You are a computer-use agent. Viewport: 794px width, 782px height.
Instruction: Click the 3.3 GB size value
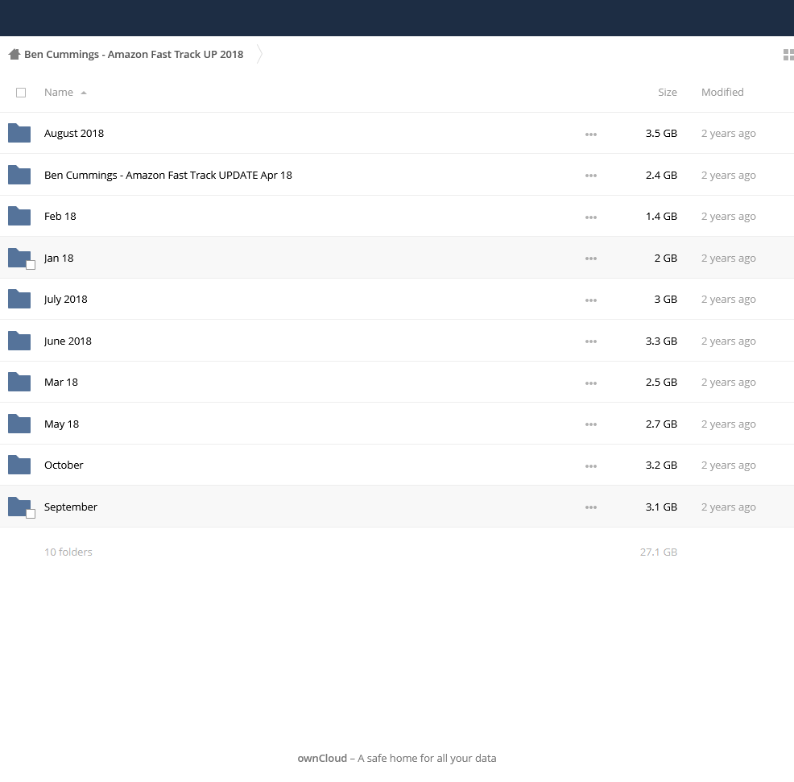tap(661, 341)
